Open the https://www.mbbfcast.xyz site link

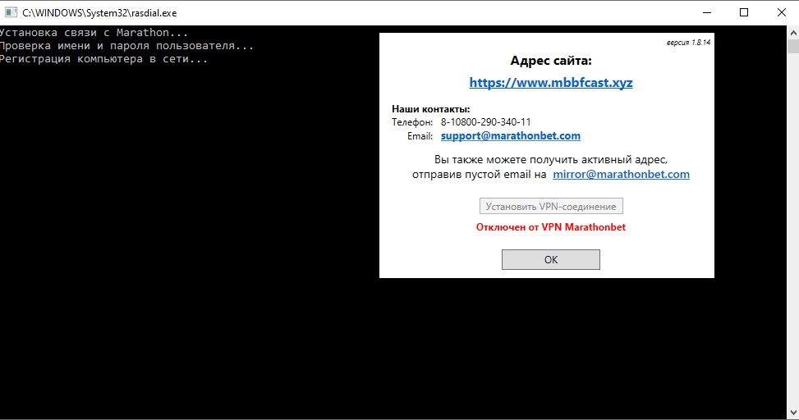tap(551, 83)
